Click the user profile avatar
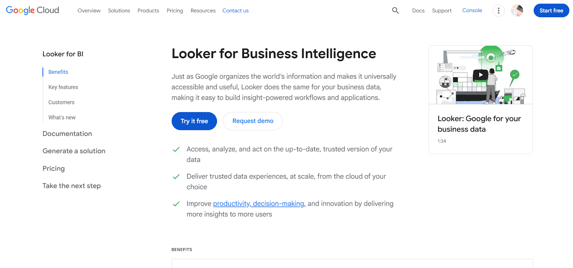 click(x=516, y=10)
